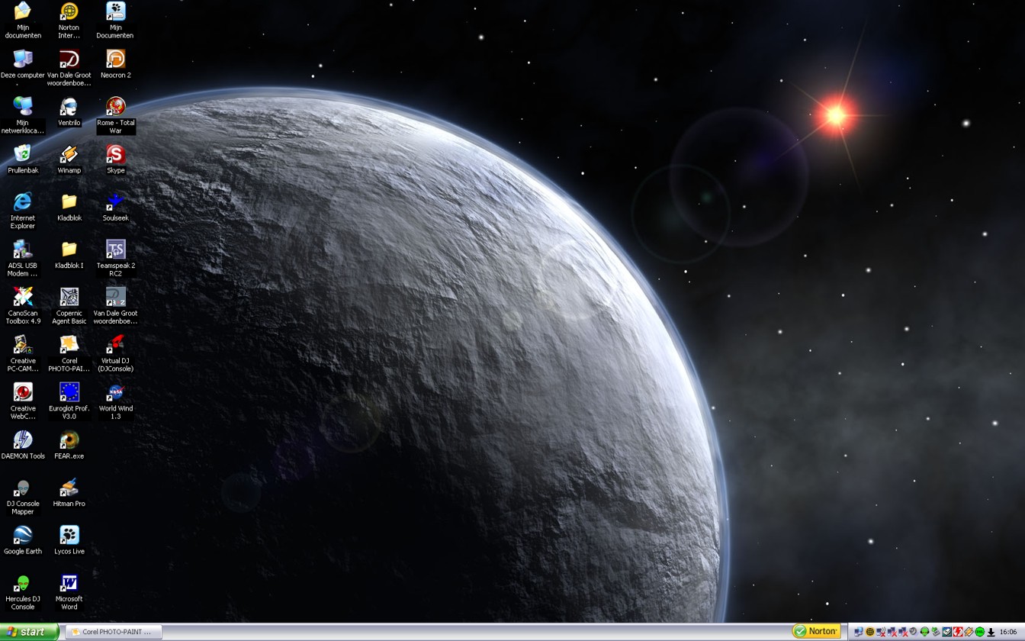The height and width of the screenshot is (641, 1025).
Task: Select the Rome - Total War shortcut
Action: [x=115, y=107]
